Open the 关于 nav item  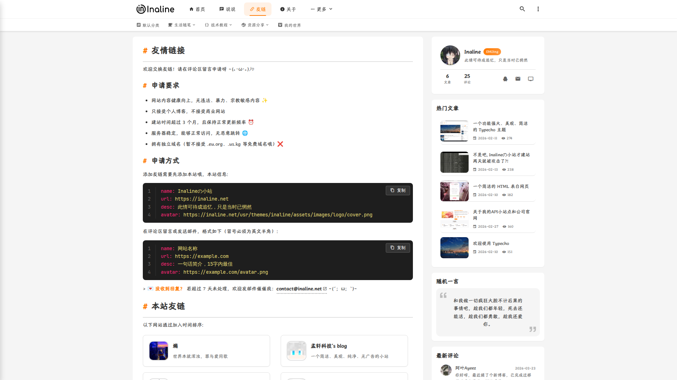tap(288, 9)
